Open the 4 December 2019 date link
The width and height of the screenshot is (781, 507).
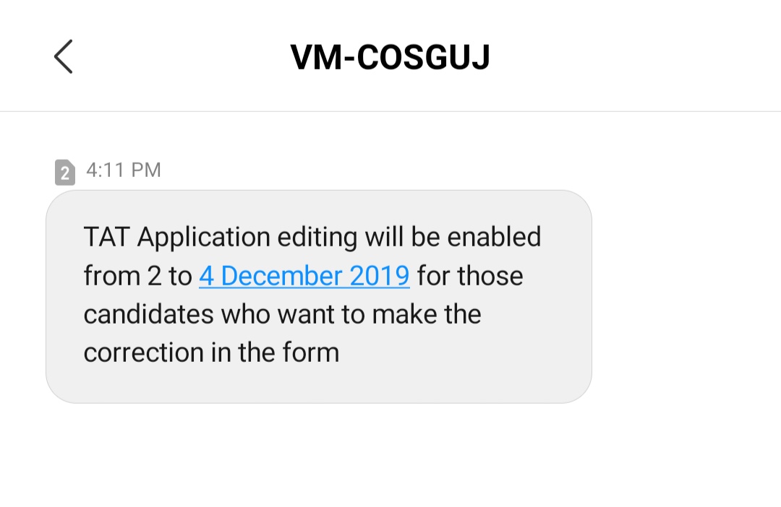(304, 276)
